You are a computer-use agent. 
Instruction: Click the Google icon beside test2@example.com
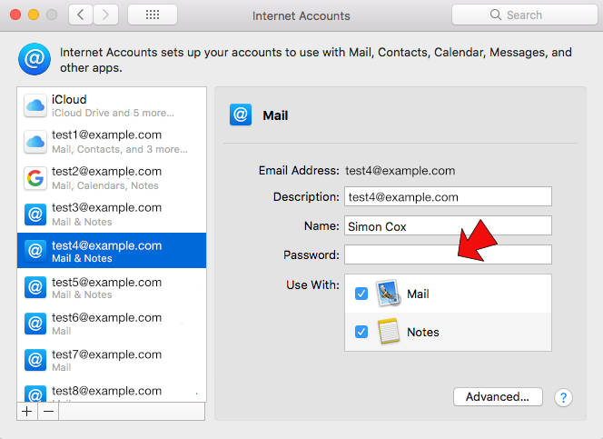click(x=35, y=178)
